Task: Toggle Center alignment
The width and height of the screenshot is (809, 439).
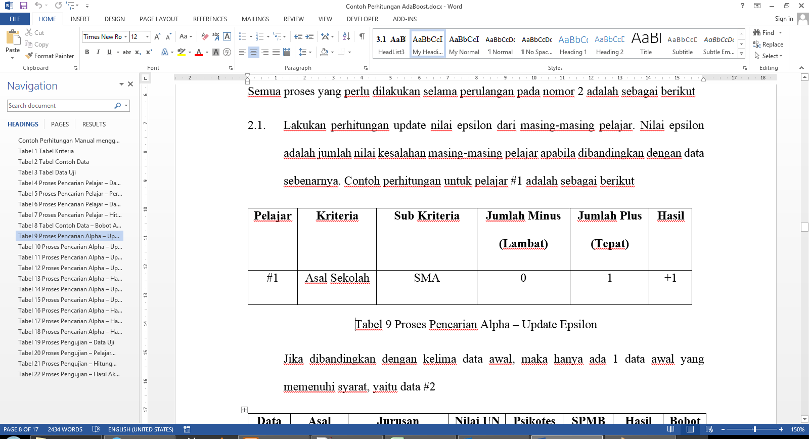Action: 254,52
